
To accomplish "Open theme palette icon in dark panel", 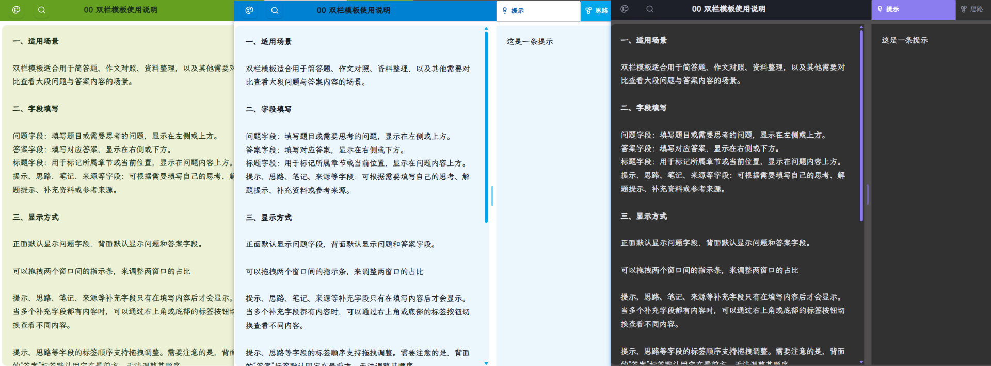I will (625, 9).
